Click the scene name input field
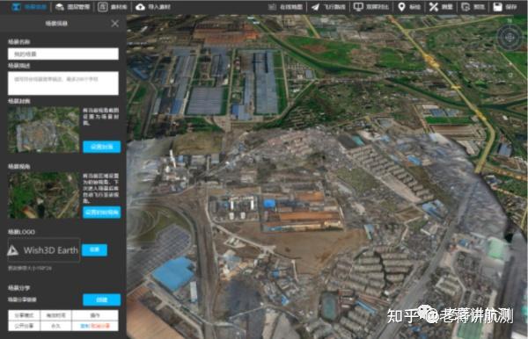The width and height of the screenshot is (528, 339). (63, 54)
